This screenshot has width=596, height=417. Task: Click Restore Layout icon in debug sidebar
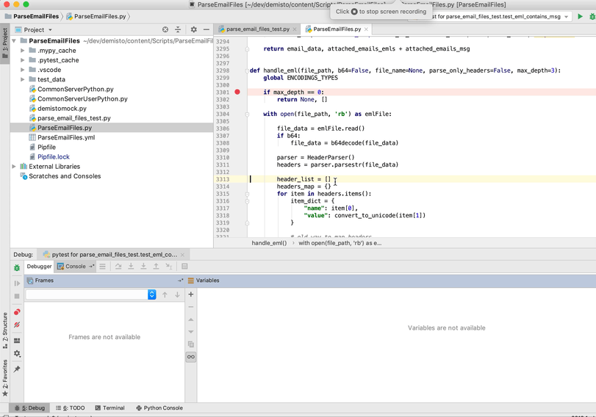(17, 341)
